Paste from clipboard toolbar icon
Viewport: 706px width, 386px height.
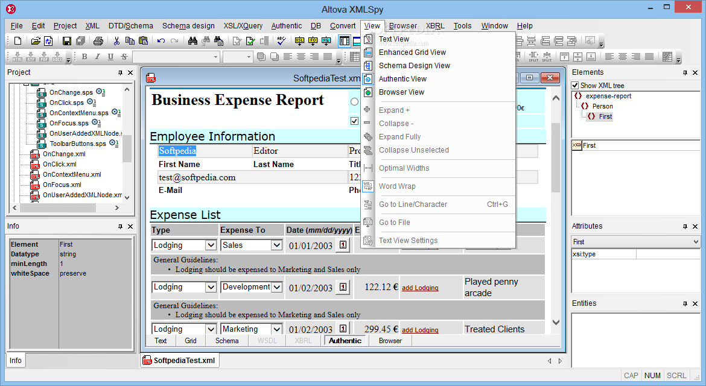tap(143, 41)
